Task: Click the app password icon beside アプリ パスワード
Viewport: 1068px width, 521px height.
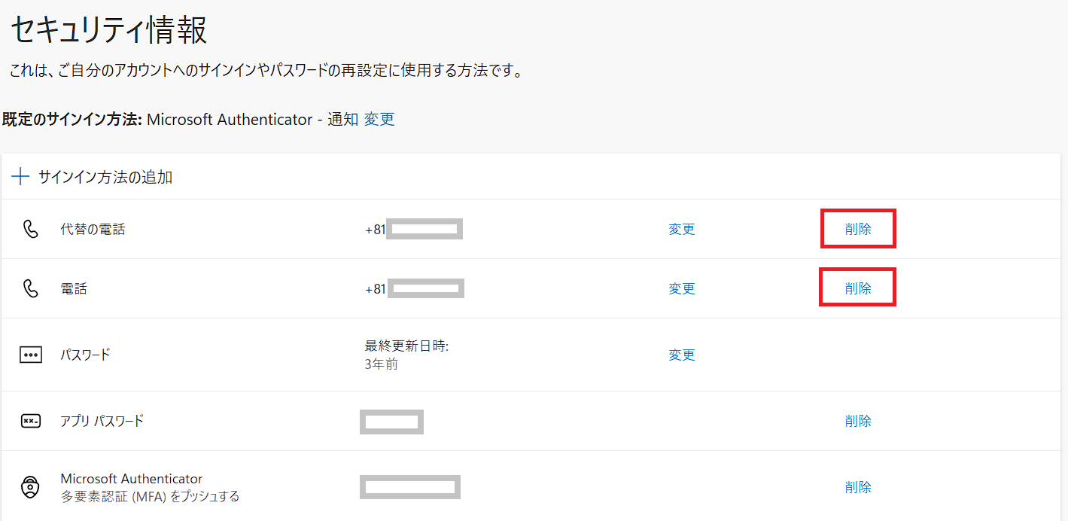Action: point(31,421)
